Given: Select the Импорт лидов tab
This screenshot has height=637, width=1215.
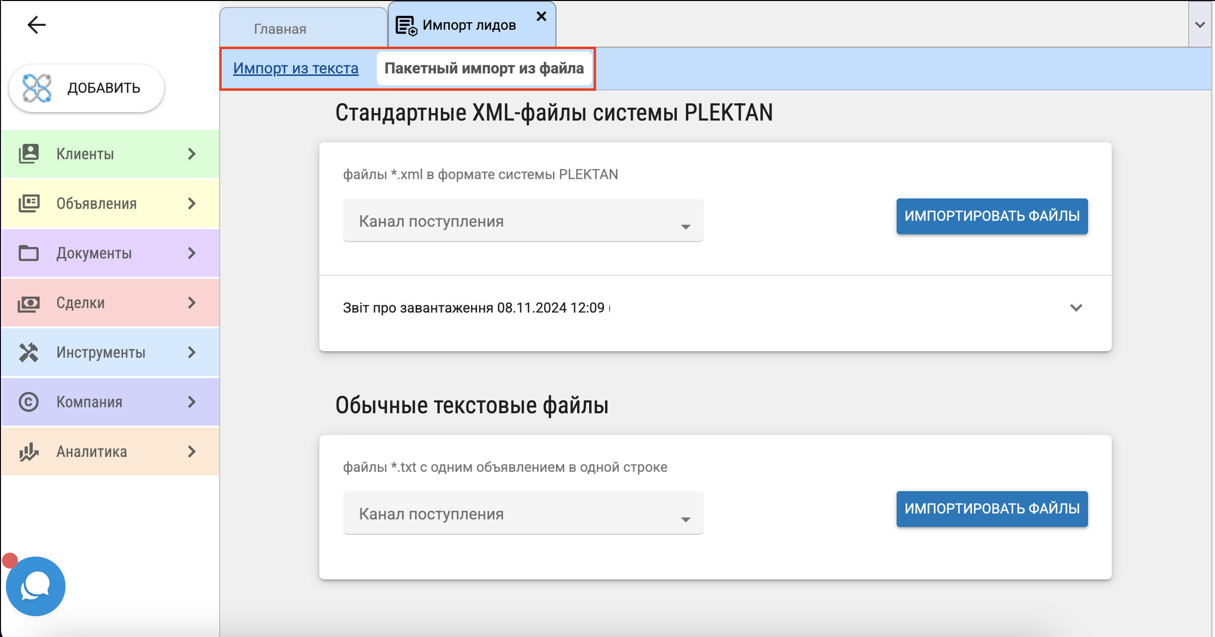Looking at the screenshot, I should point(472,25).
